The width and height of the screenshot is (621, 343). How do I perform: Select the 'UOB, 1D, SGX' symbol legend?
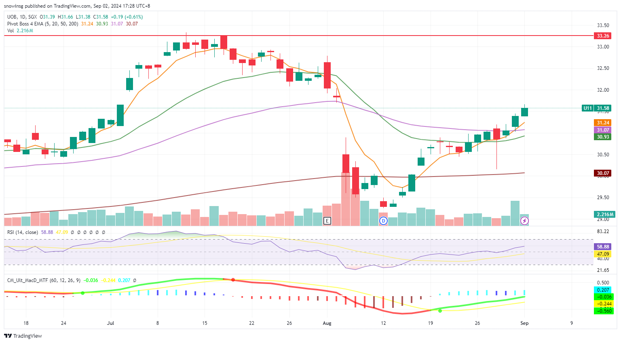[x=22, y=17]
